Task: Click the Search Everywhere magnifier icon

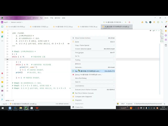Action: [162, 22]
